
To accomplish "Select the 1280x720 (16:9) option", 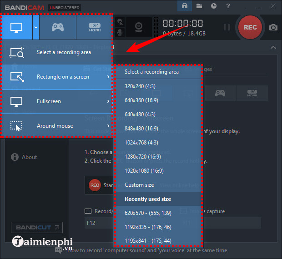I will (158, 157).
